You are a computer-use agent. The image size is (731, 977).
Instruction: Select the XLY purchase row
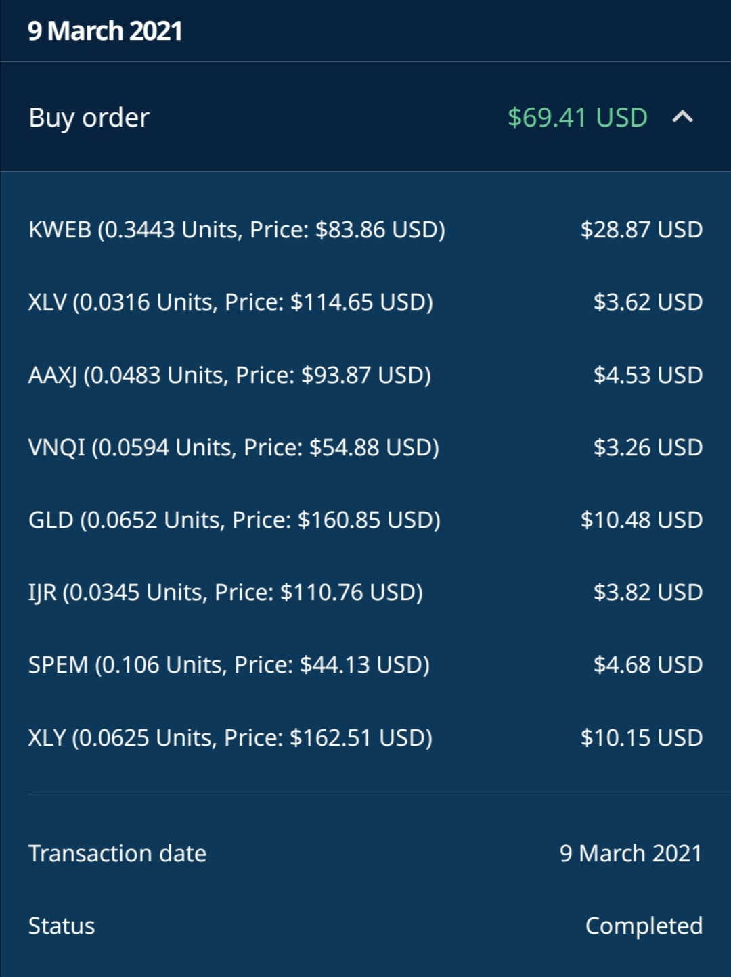[x=365, y=737]
